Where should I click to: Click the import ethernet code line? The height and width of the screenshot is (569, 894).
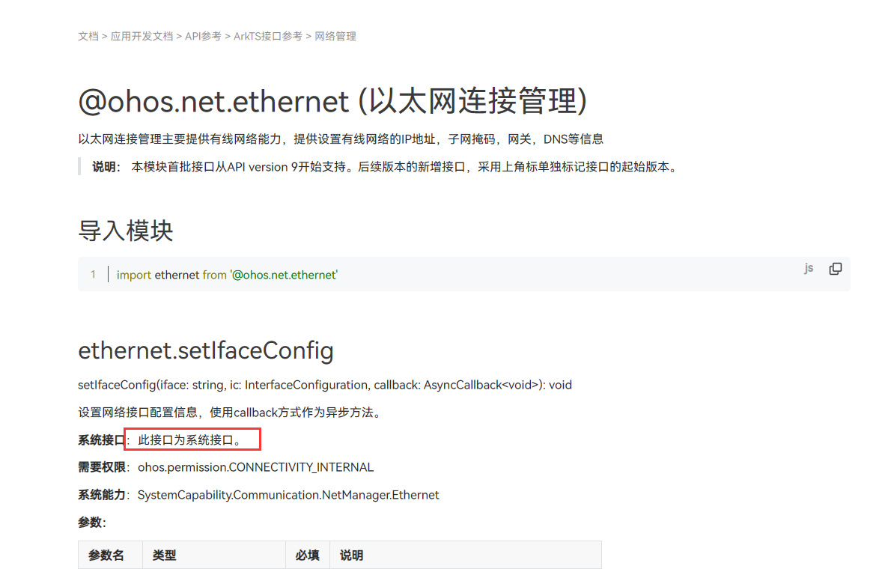click(x=227, y=275)
